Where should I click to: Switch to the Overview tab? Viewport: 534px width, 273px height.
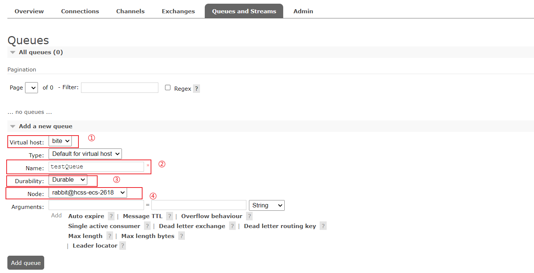tap(29, 11)
